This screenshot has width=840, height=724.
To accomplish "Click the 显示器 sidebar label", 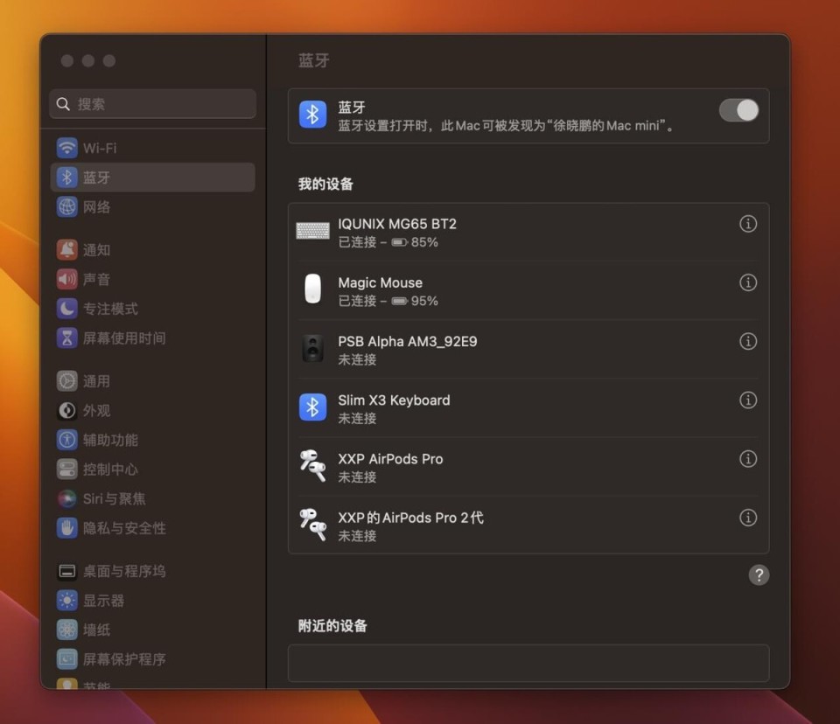I will coord(103,601).
